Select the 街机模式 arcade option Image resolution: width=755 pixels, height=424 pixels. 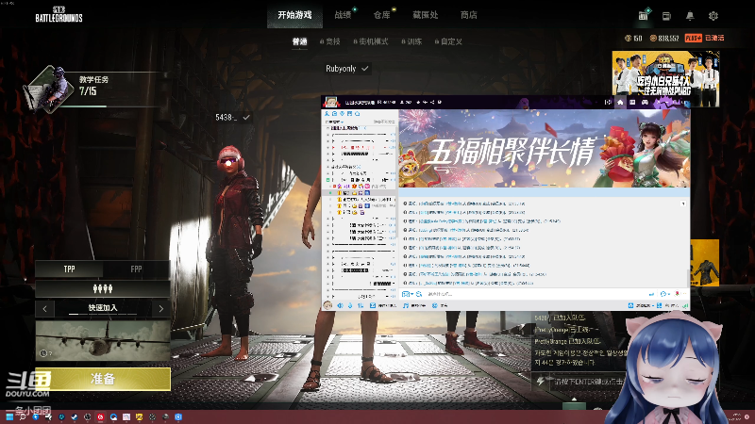point(371,41)
